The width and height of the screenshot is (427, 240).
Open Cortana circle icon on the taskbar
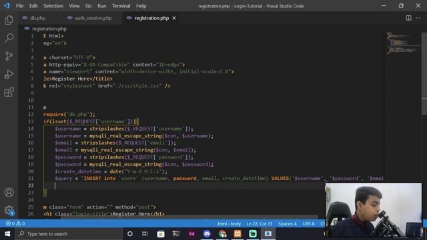(x=130, y=234)
